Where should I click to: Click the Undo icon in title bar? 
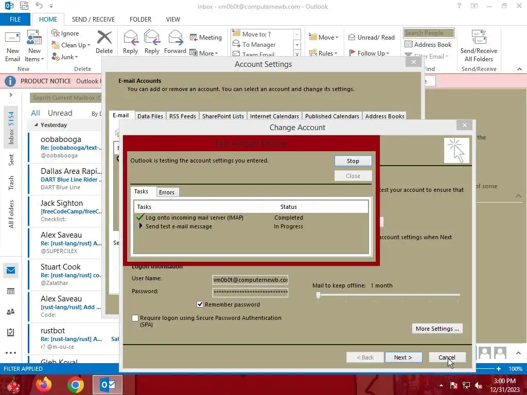pos(39,6)
